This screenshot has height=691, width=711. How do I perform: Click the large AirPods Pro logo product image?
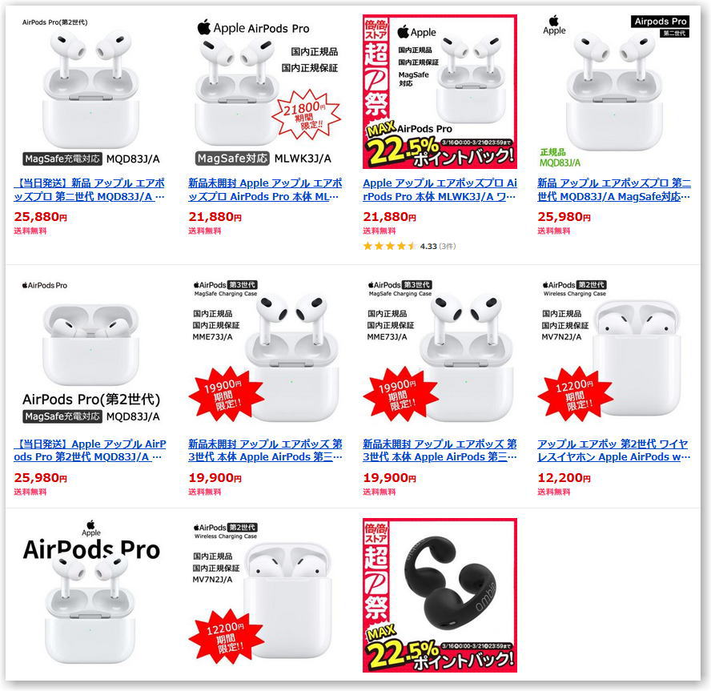point(90,595)
